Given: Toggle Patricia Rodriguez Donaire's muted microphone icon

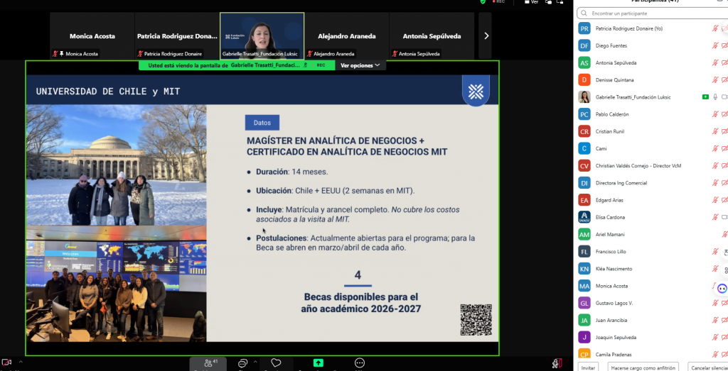Looking at the screenshot, I should pos(715,28).
